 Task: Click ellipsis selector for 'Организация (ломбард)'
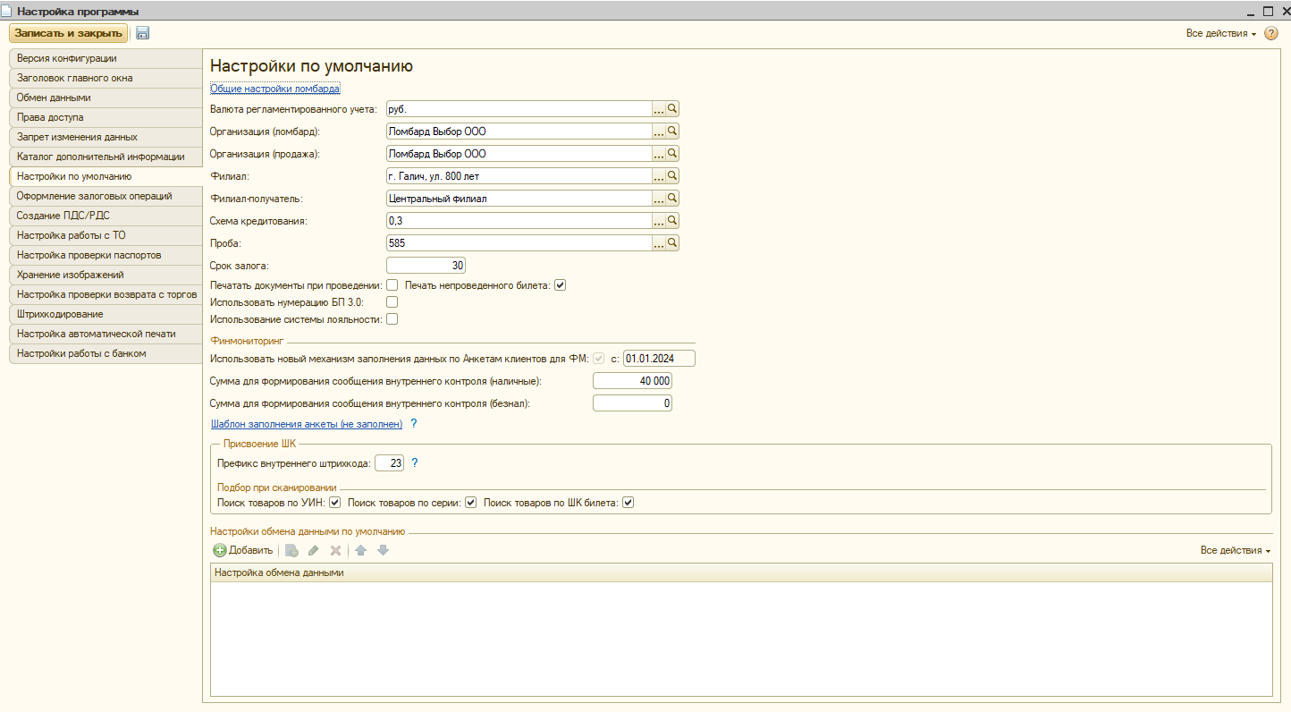pos(659,131)
